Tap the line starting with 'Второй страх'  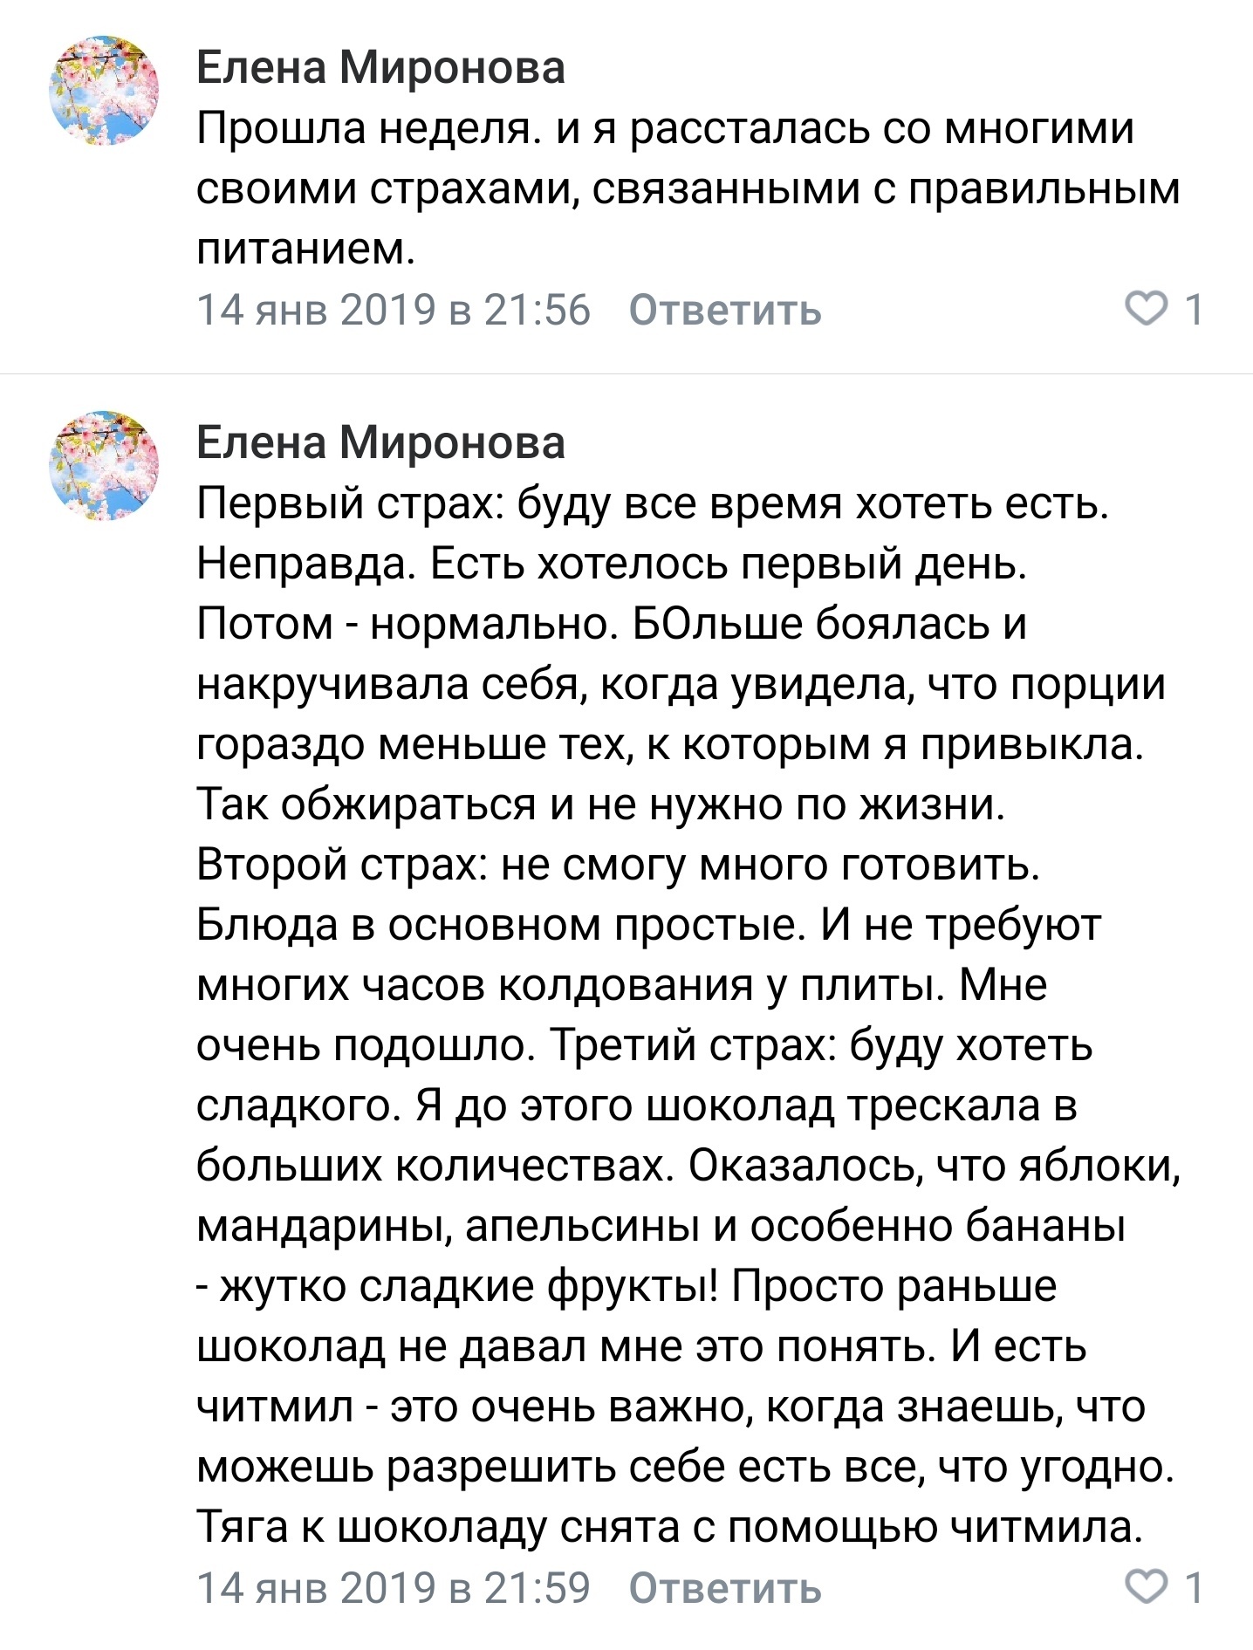[618, 864]
